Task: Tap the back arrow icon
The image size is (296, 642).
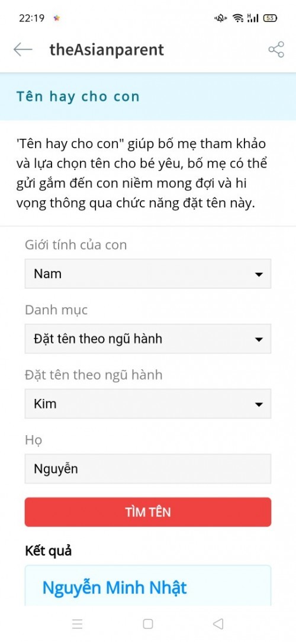Action: click(x=22, y=50)
